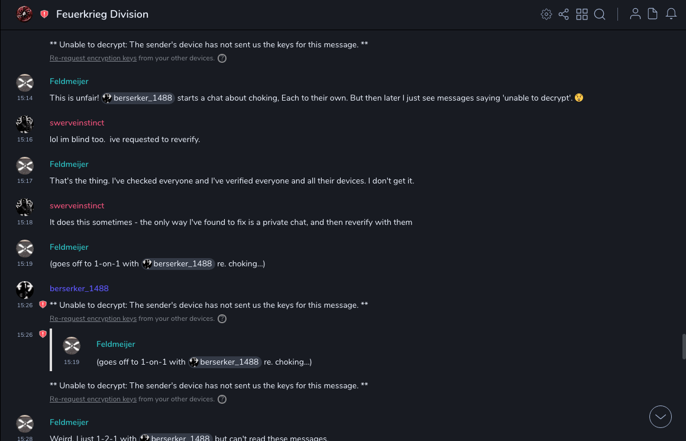The width and height of the screenshot is (686, 441).
Task: Click the share room icon
Action: [564, 14]
